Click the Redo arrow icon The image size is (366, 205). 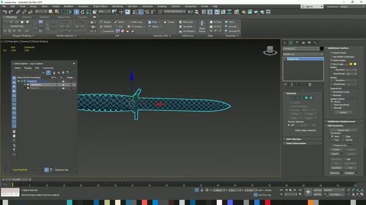(11, 12)
